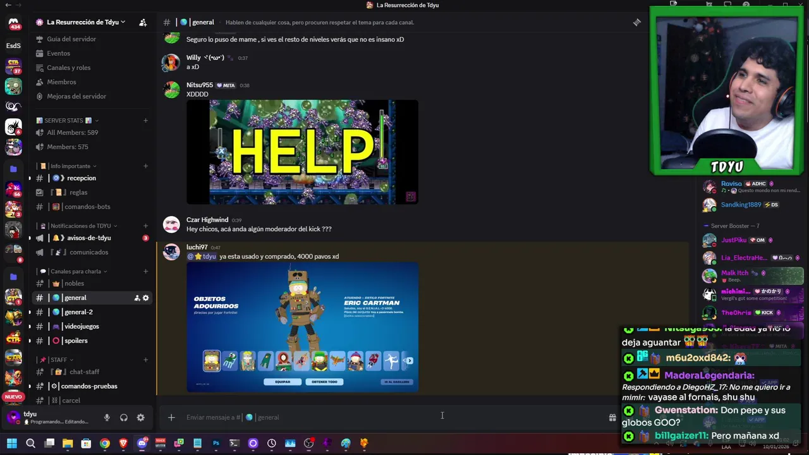Open Discord direct messages home icon
The height and width of the screenshot is (455, 809).
[13, 24]
